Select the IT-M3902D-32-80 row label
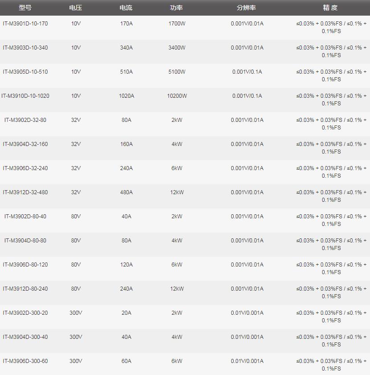Viewport: 370px width, 375px height. click(25, 120)
